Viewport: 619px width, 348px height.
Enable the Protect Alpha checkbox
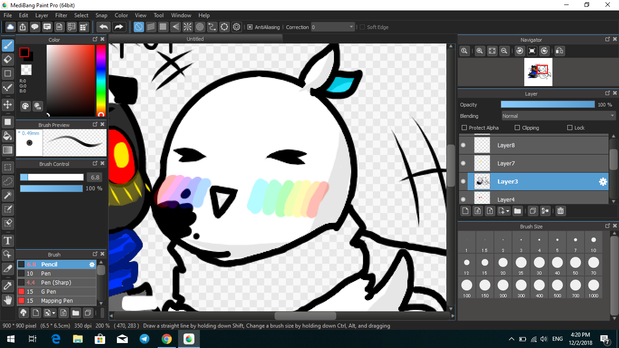pos(464,128)
